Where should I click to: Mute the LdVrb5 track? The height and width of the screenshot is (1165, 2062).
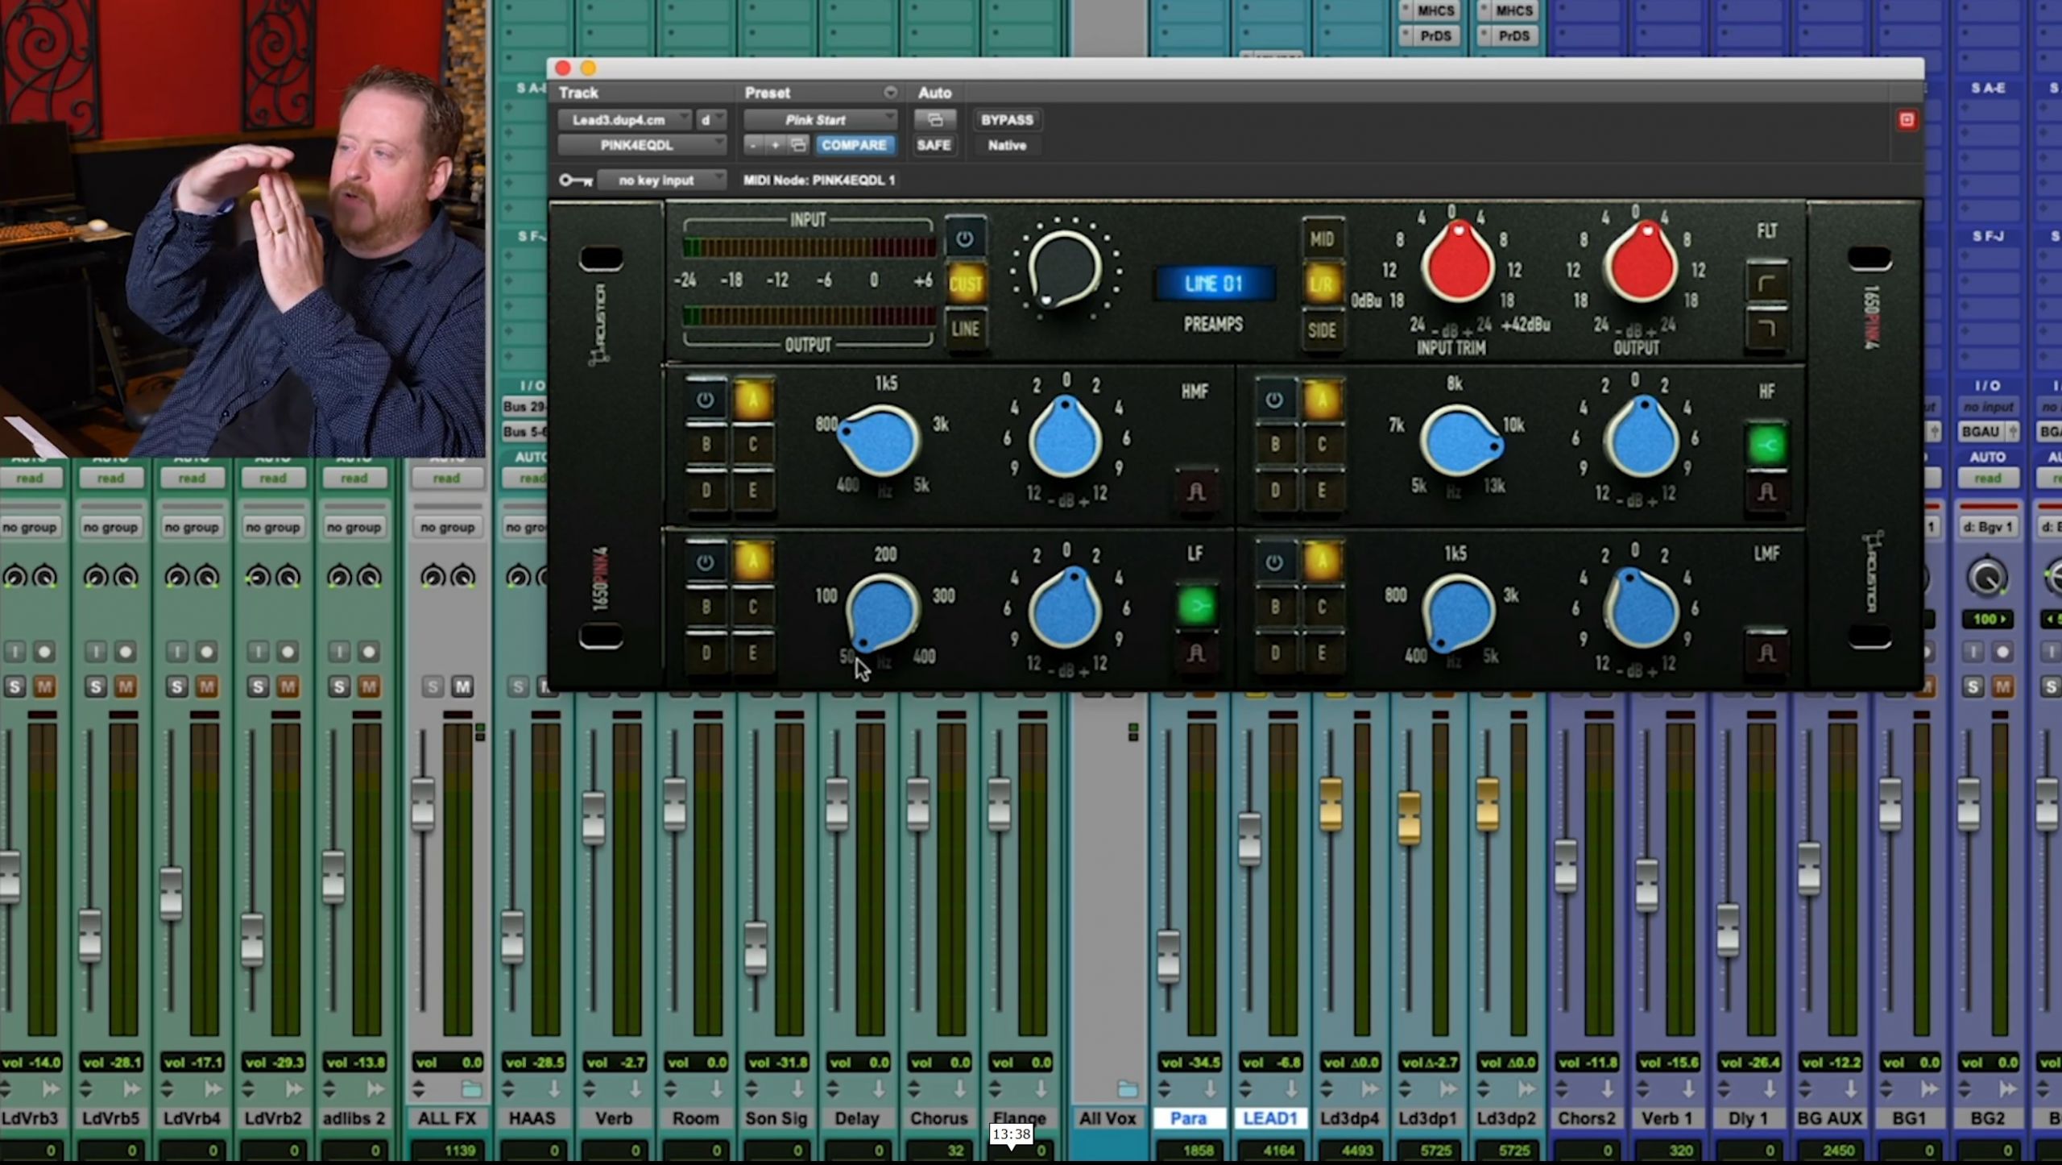coord(126,687)
